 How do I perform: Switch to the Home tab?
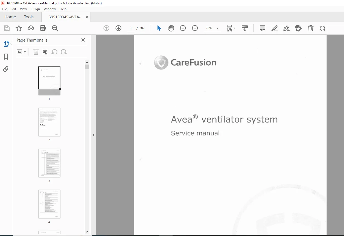click(x=10, y=17)
